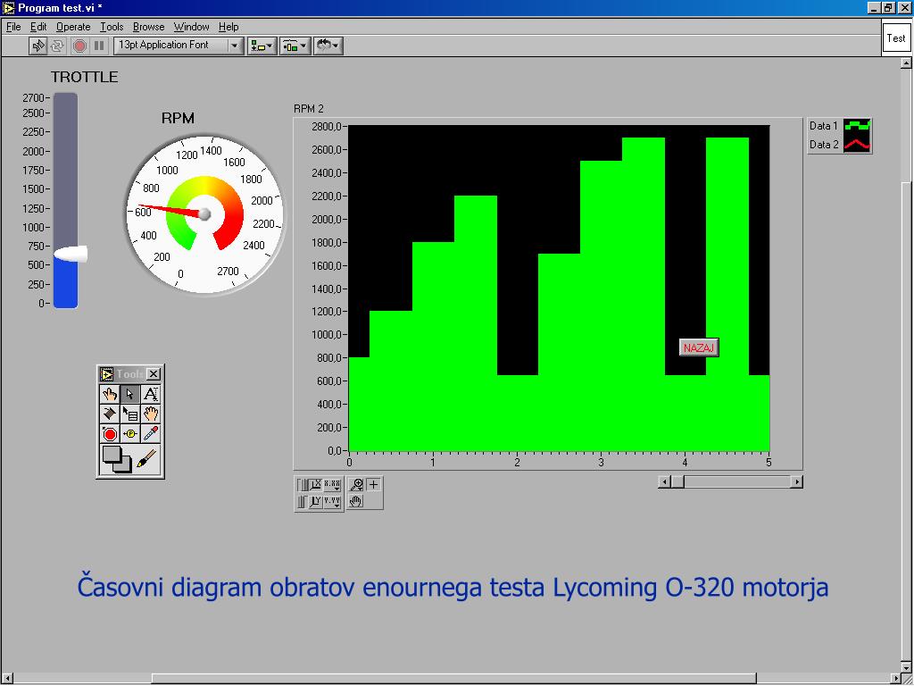This screenshot has width=914, height=686.
Task: Expand the Distribute Objects dropdown
Action: 294,46
